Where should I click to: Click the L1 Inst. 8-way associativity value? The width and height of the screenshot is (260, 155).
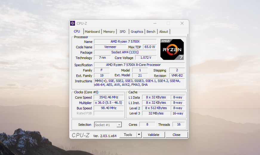pos(178,103)
